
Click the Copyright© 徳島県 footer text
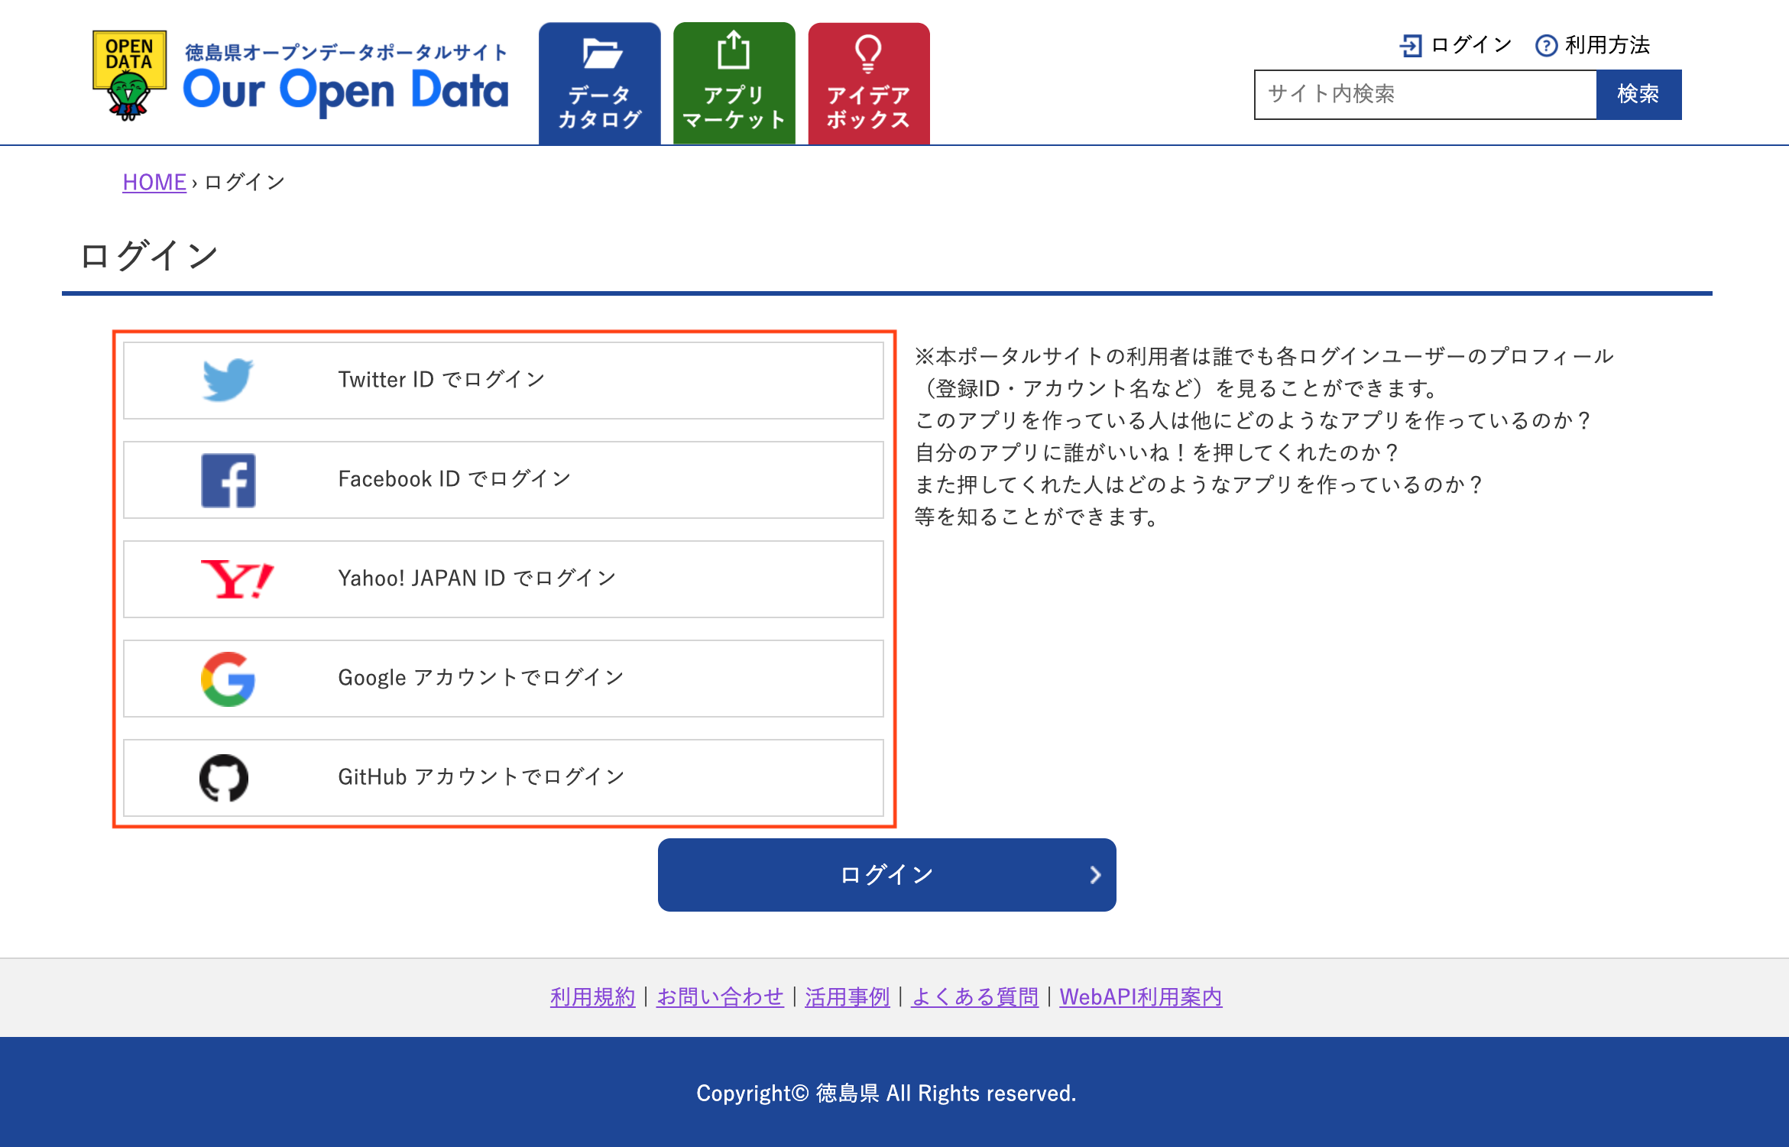[886, 1093]
